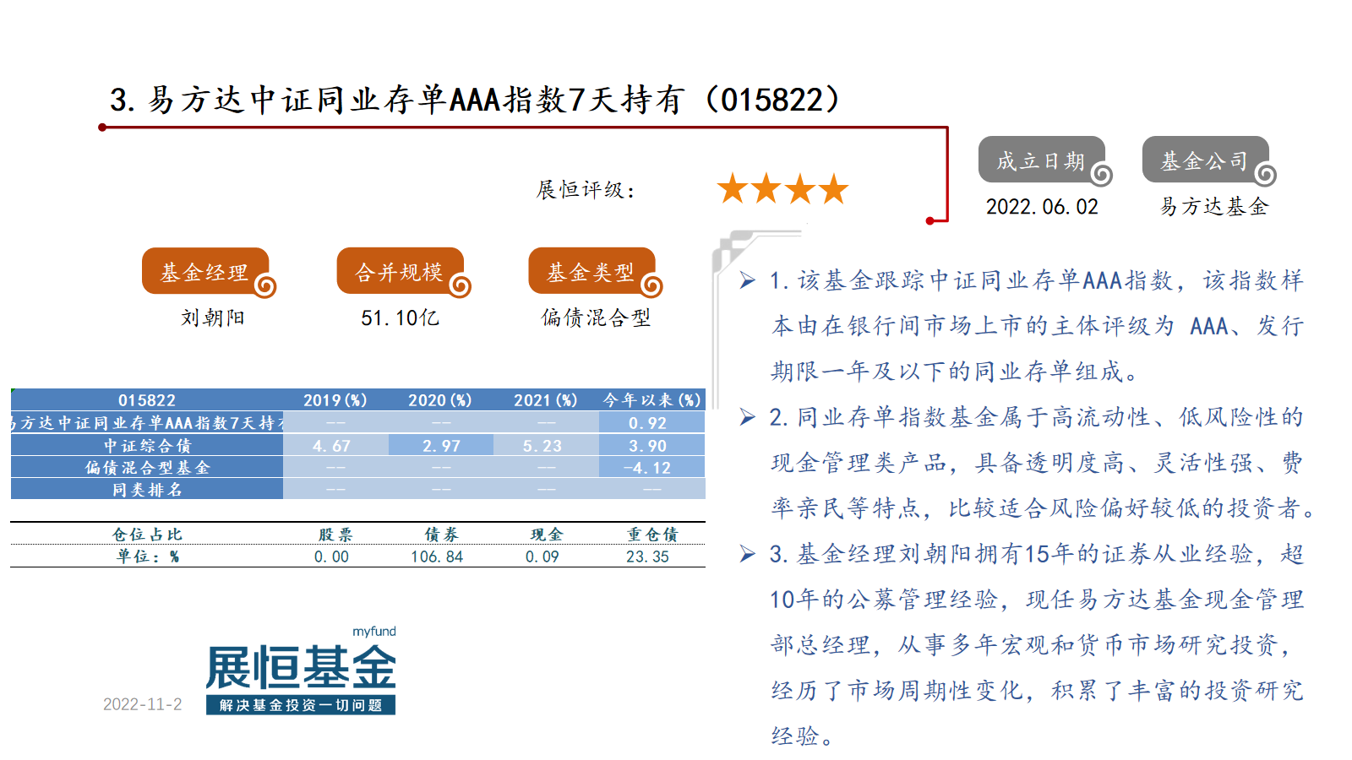The height and width of the screenshot is (760, 1352).
Task: Click the spiral icon on 基金类型 label
Action: coord(651,287)
